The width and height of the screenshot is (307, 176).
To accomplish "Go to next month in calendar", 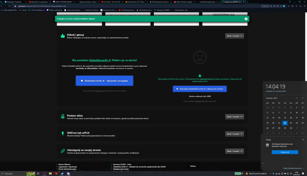I will click(x=302, y=98).
